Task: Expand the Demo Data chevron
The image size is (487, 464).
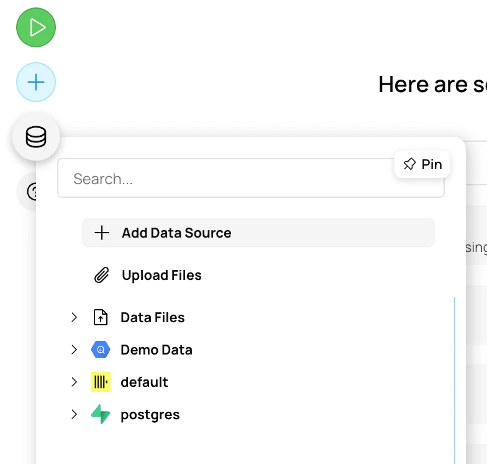Action: 75,350
